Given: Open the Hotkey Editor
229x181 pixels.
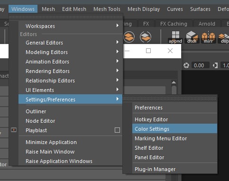Looking at the screenshot, I should coord(175,119).
